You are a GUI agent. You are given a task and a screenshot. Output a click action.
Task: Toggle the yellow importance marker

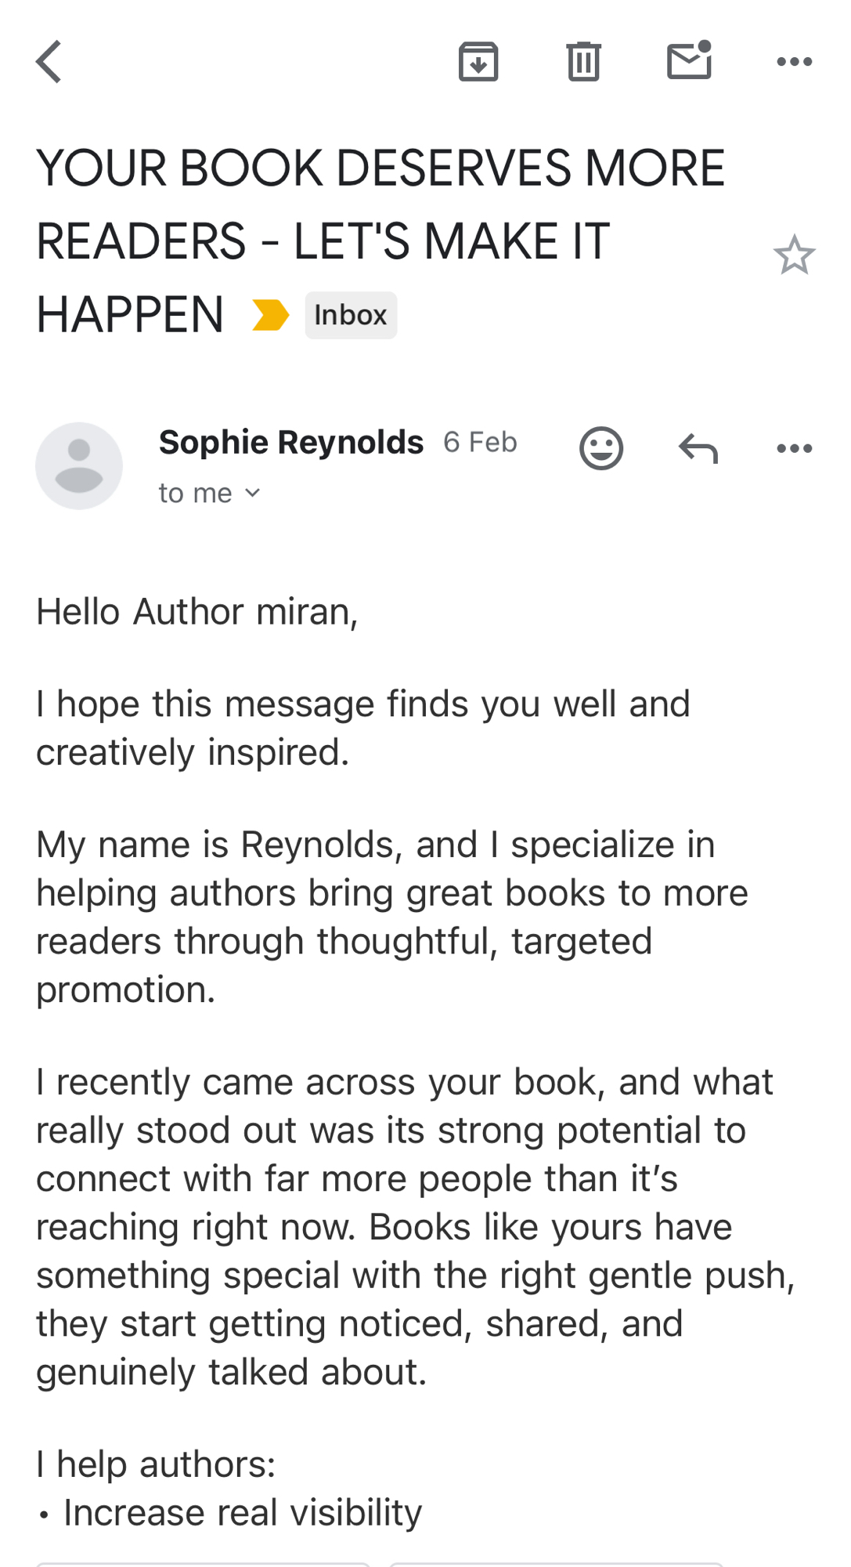(271, 315)
